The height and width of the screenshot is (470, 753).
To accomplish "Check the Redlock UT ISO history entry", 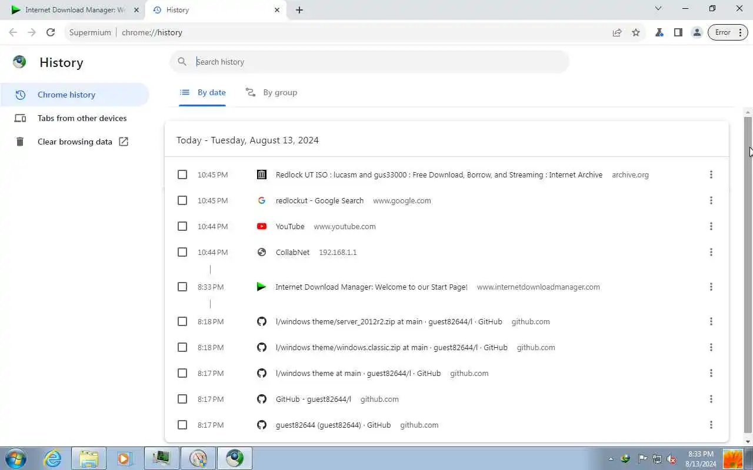I will [x=182, y=174].
